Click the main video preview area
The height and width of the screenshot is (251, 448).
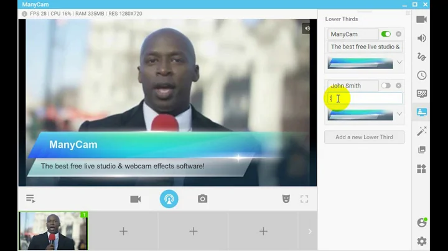[x=168, y=103]
